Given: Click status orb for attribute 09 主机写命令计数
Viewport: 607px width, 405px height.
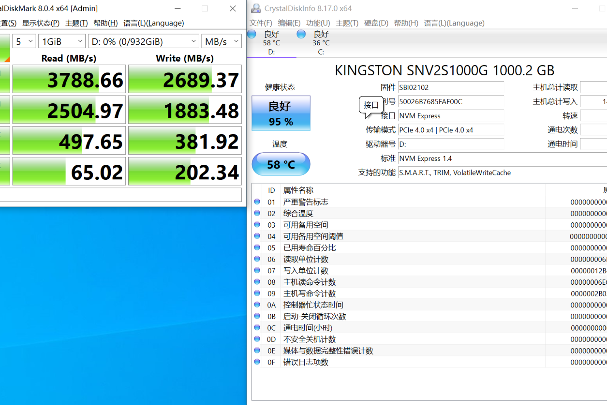Looking at the screenshot, I should tap(257, 293).
